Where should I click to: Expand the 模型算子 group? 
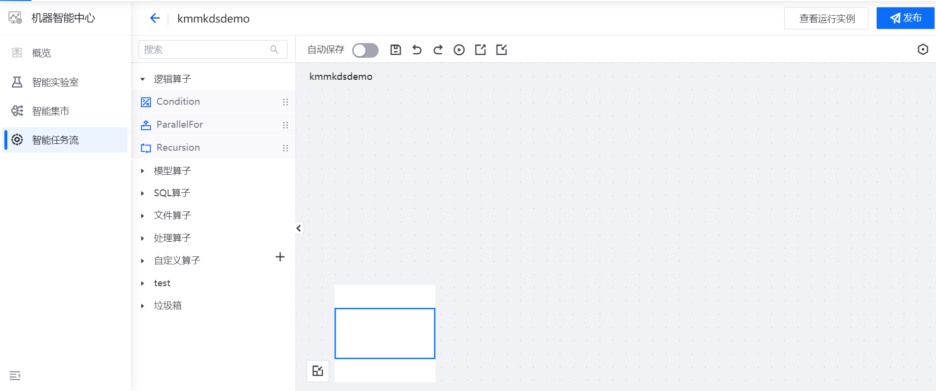click(143, 171)
